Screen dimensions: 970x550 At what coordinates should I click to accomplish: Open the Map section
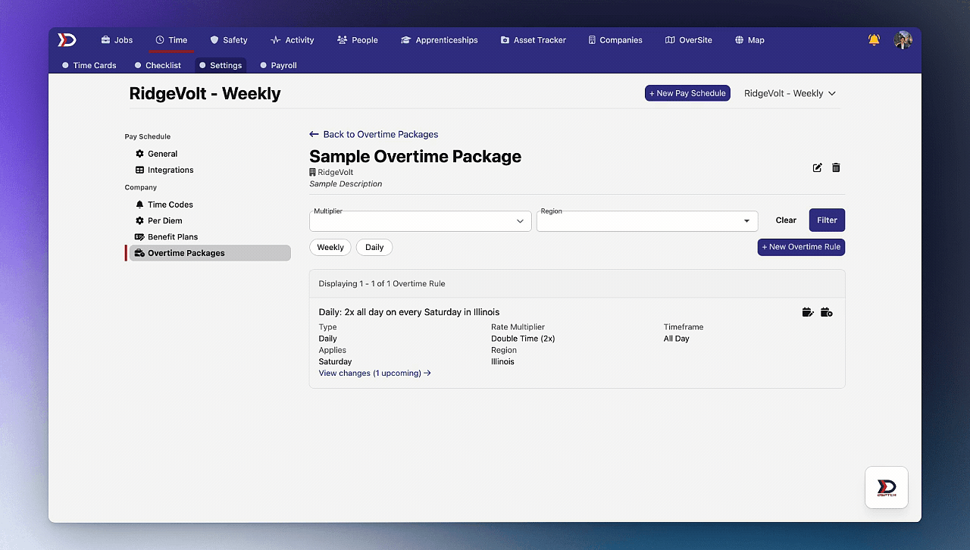pos(749,40)
